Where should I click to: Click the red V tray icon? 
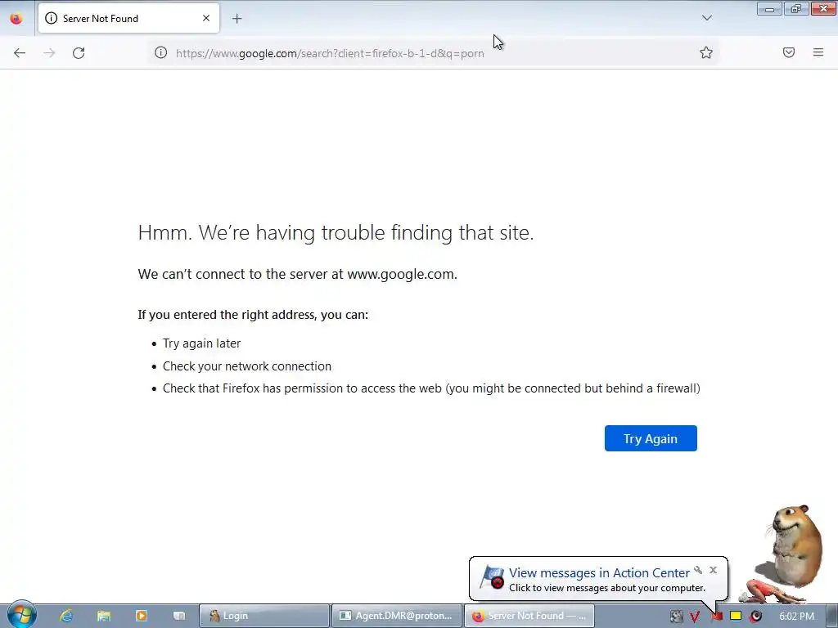point(695,617)
